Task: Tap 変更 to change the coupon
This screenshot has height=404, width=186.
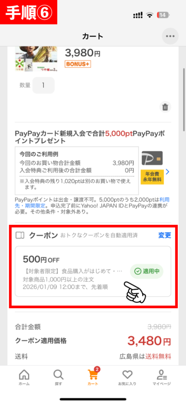Action: [x=165, y=235]
